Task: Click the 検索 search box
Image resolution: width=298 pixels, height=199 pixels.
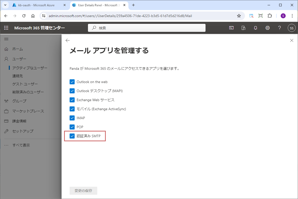Action: (146, 28)
